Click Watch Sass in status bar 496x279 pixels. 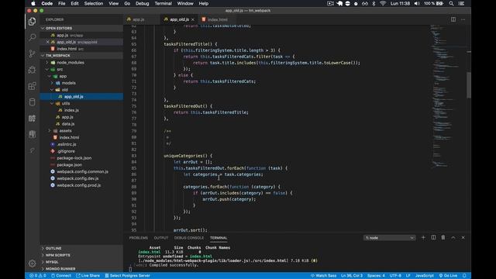(x=324, y=276)
